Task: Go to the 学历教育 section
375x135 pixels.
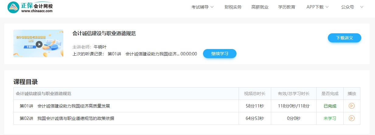Action: coord(287,7)
